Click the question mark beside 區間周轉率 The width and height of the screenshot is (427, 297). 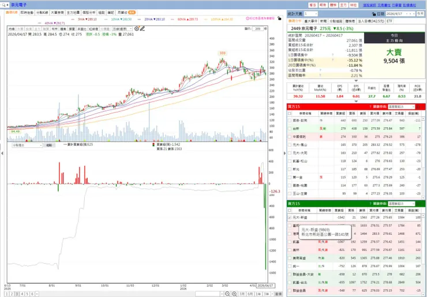(x=320, y=75)
